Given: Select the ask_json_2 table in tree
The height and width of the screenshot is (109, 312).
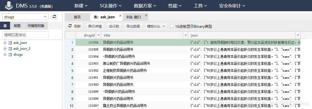Looking at the screenshot, I should [22, 49].
